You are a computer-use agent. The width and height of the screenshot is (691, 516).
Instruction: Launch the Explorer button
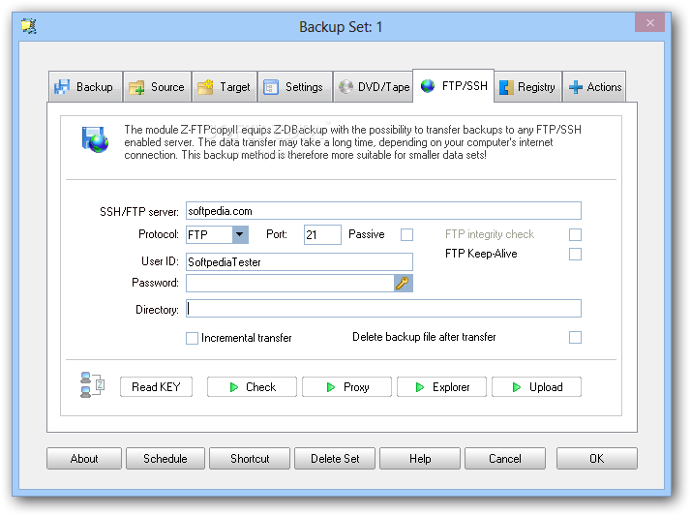[x=441, y=387]
